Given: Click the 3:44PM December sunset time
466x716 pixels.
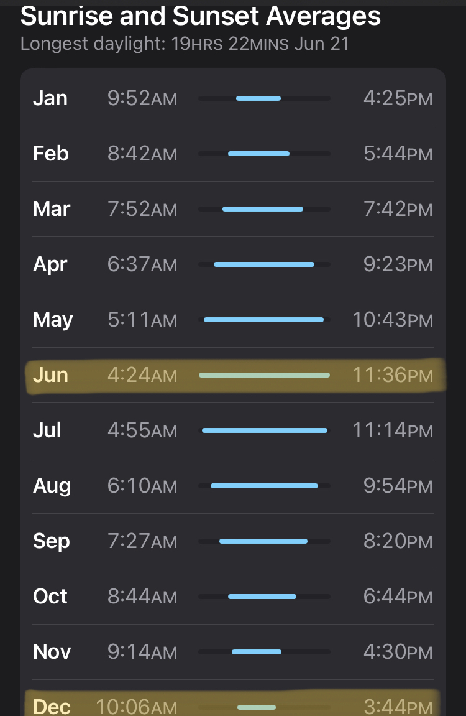Looking at the screenshot, I should tap(398, 707).
